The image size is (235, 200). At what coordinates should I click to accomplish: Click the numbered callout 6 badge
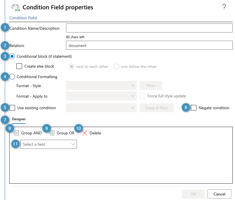[x=186, y=107]
